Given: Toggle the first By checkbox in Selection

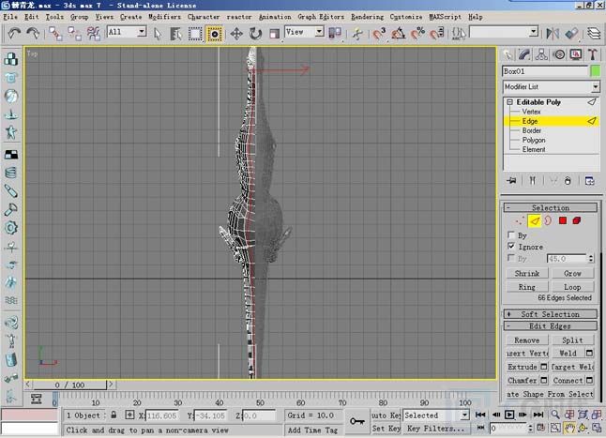Looking at the screenshot, I should (x=511, y=234).
